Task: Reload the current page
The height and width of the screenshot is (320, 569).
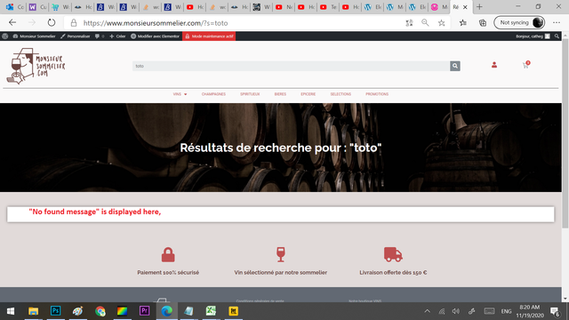Action: [x=52, y=23]
